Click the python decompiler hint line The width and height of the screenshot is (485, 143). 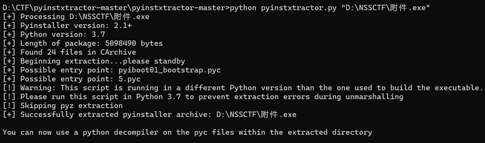[187, 132]
